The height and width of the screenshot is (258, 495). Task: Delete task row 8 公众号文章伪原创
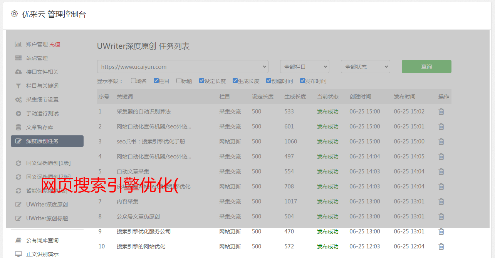click(x=441, y=216)
